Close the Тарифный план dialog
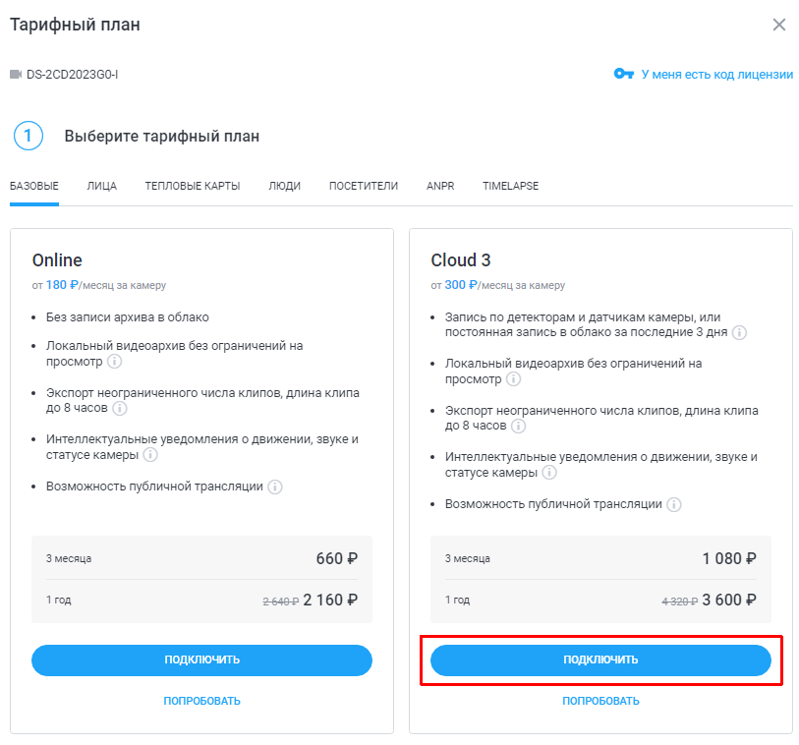Image resolution: width=799 pixels, height=745 pixels. [779, 25]
